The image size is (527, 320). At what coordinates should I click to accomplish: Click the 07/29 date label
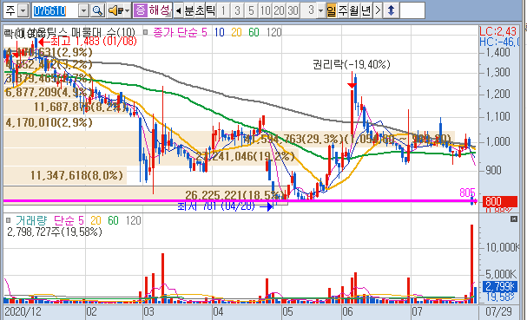[498, 311]
